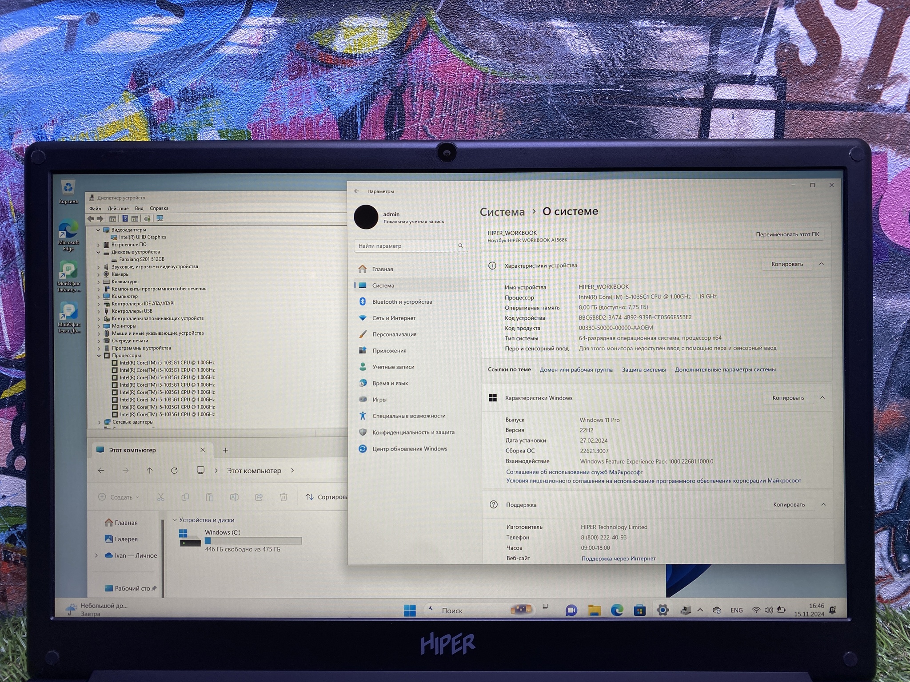Open a new Explorer tab with the plus button
The width and height of the screenshot is (910, 682).
click(x=225, y=450)
